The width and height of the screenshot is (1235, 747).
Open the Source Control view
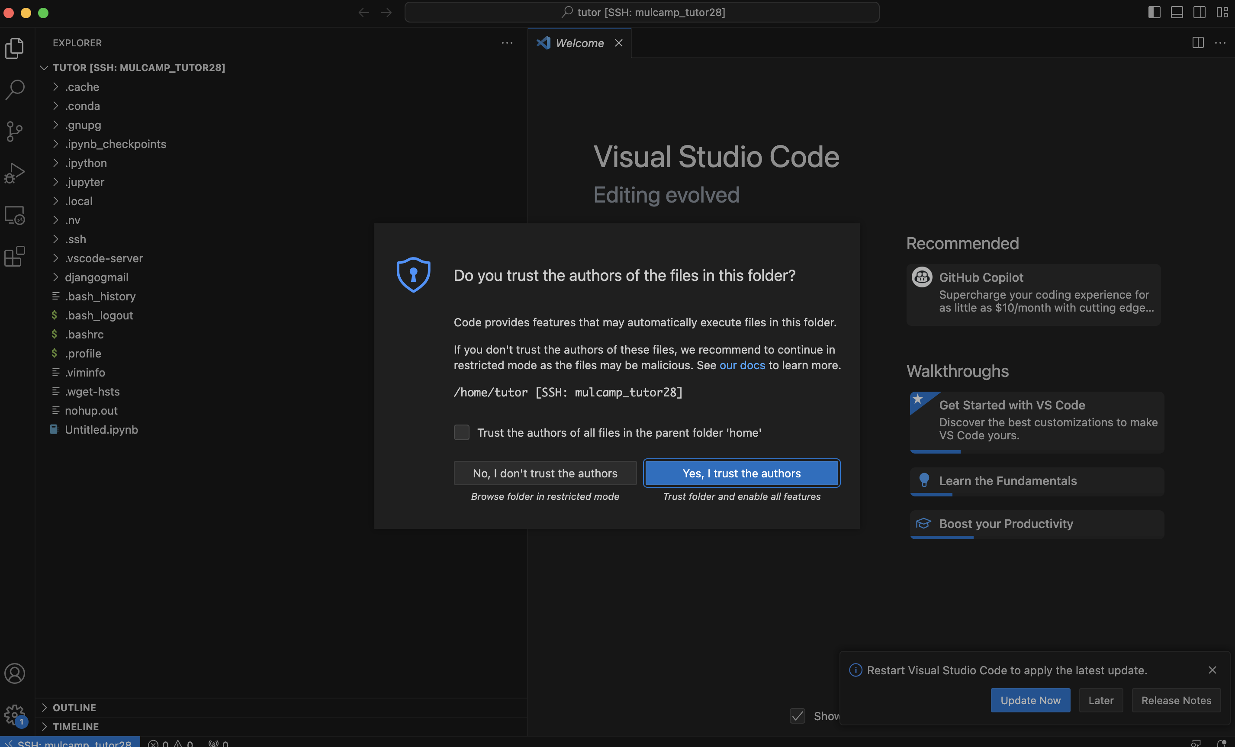[15, 131]
